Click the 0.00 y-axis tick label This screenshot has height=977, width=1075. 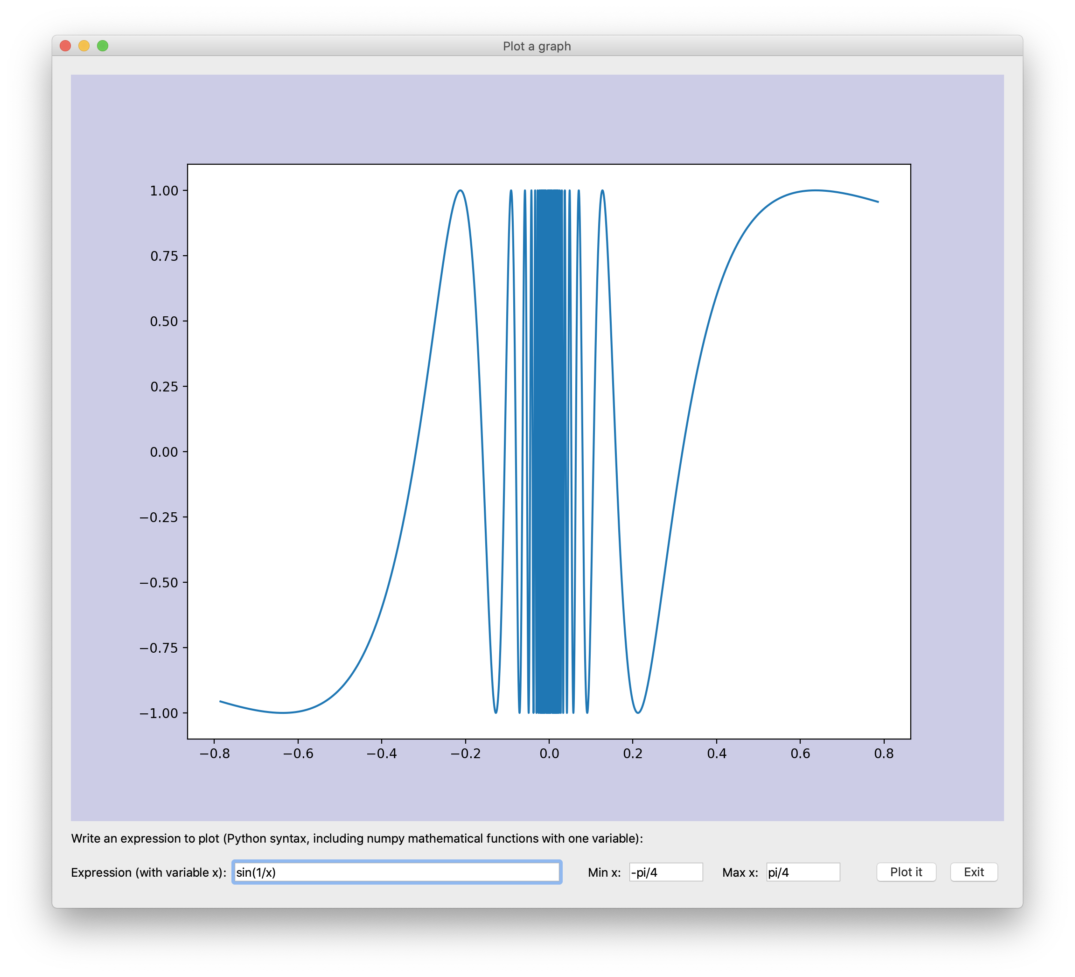tap(164, 452)
